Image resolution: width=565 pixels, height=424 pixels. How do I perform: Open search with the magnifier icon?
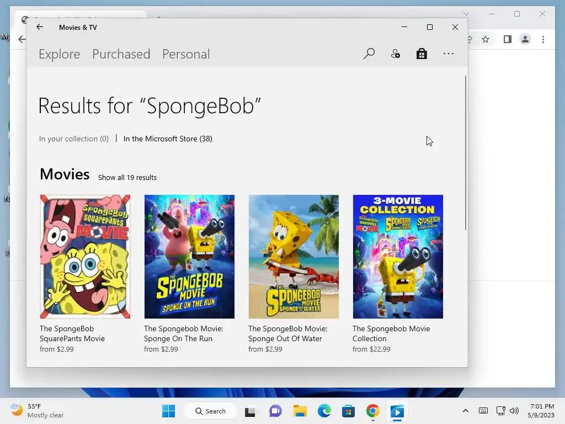coord(369,54)
